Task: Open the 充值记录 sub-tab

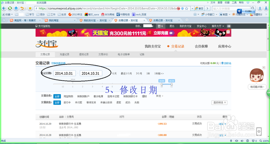Action: coord(65,54)
